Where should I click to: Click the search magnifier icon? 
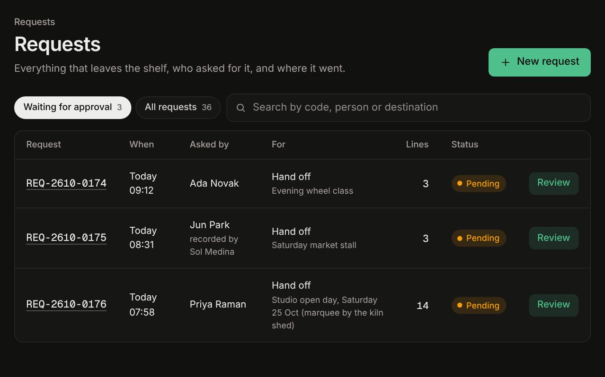click(240, 108)
